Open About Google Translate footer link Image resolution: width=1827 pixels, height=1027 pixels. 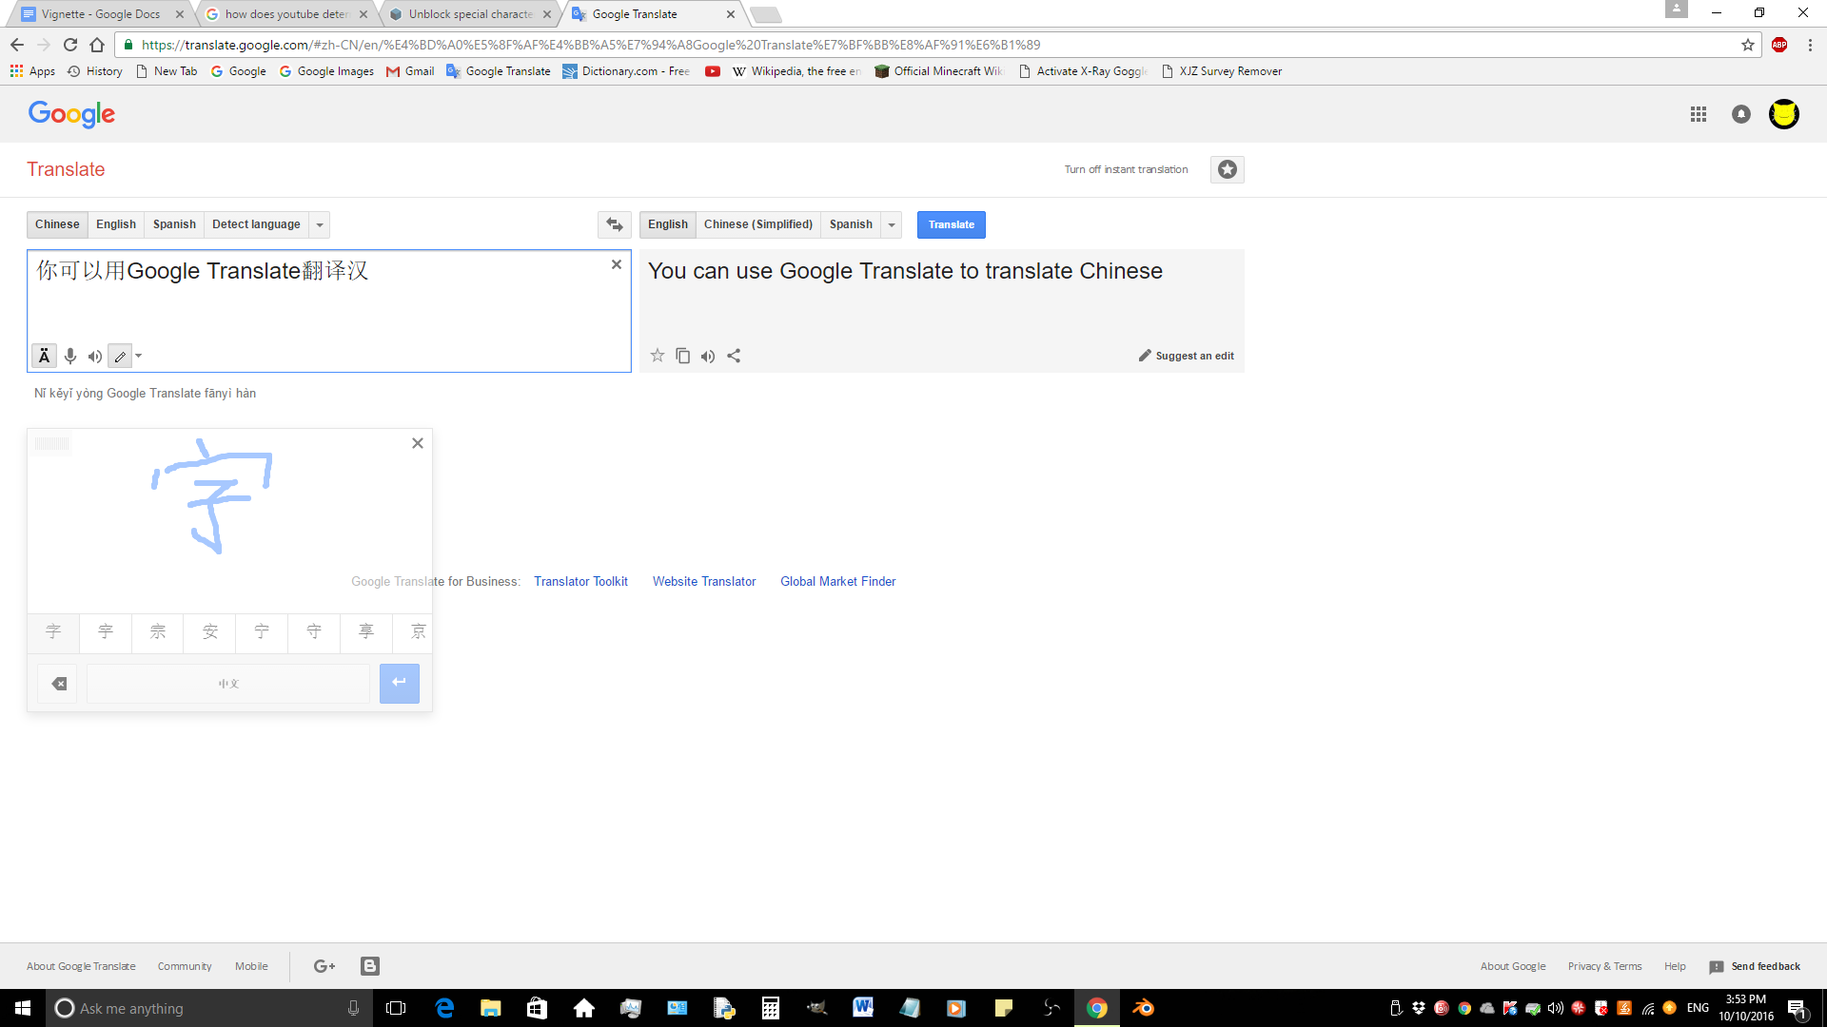coord(81,966)
